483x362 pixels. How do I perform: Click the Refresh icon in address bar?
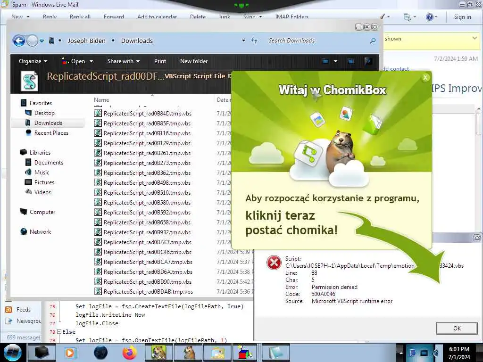click(x=254, y=41)
